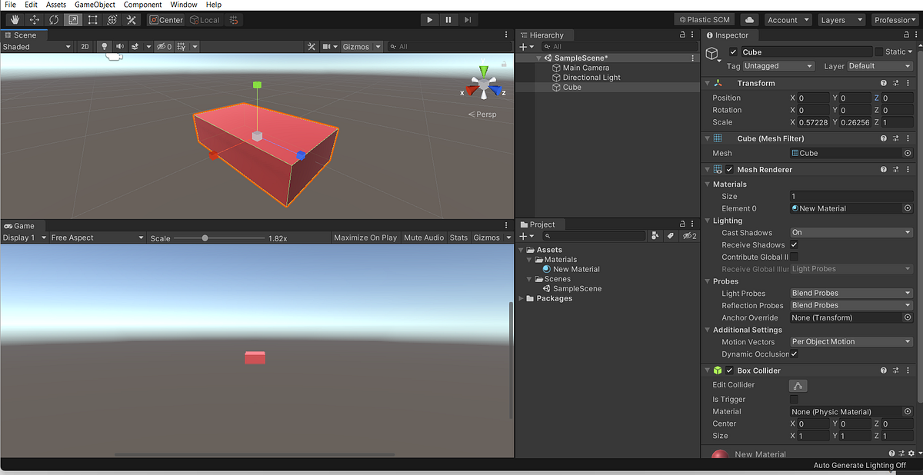Toggle the Center pivot mode

pyautogui.click(x=166, y=19)
